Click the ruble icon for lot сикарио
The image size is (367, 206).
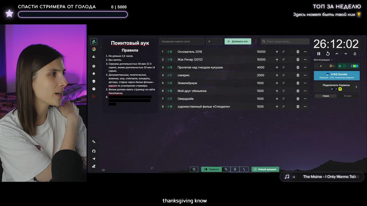tap(284, 75)
